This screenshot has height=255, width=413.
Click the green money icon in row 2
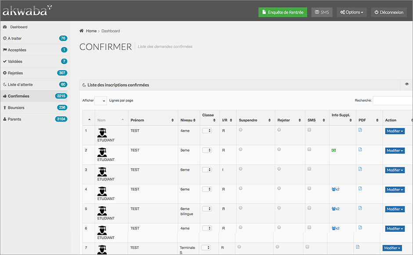334,150
